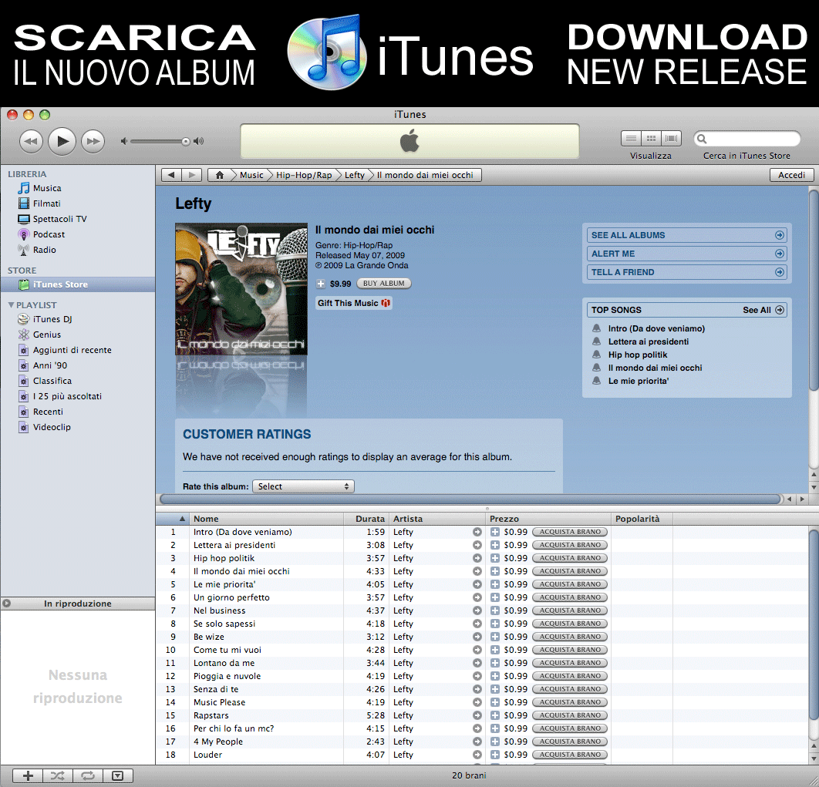Open Podcast in the sidebar
This screenshot has width=819, height=787.
49,234
